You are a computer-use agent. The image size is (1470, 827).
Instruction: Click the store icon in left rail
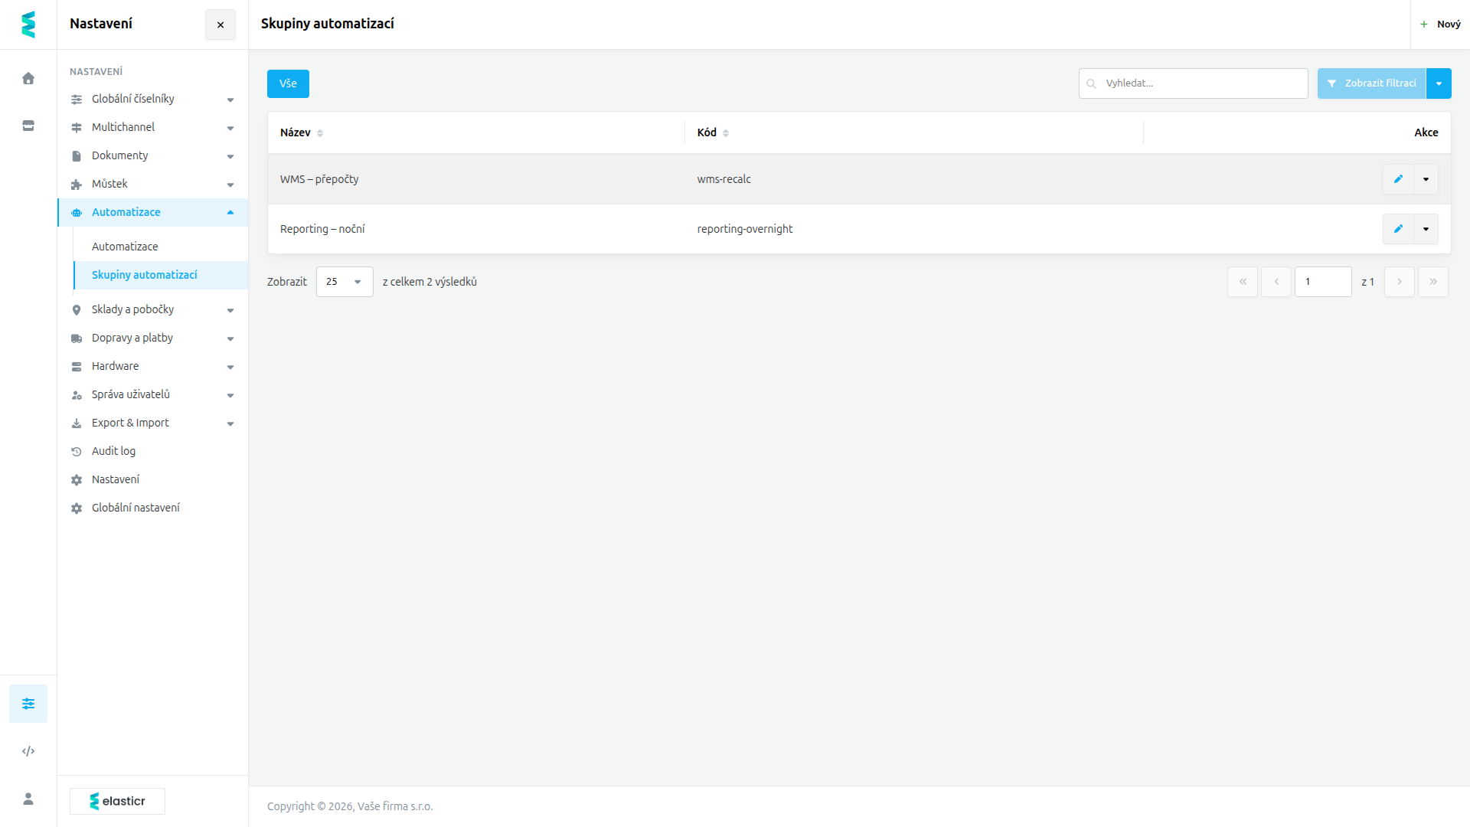tap(28, 126)
